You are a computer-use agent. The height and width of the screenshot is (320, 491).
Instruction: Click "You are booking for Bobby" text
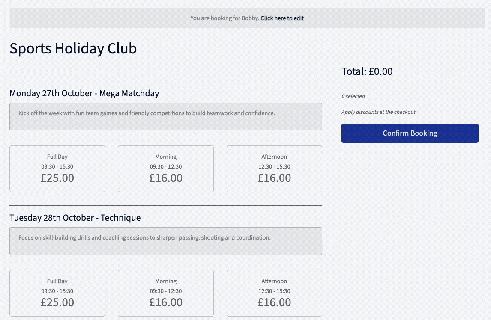point(225,18)
